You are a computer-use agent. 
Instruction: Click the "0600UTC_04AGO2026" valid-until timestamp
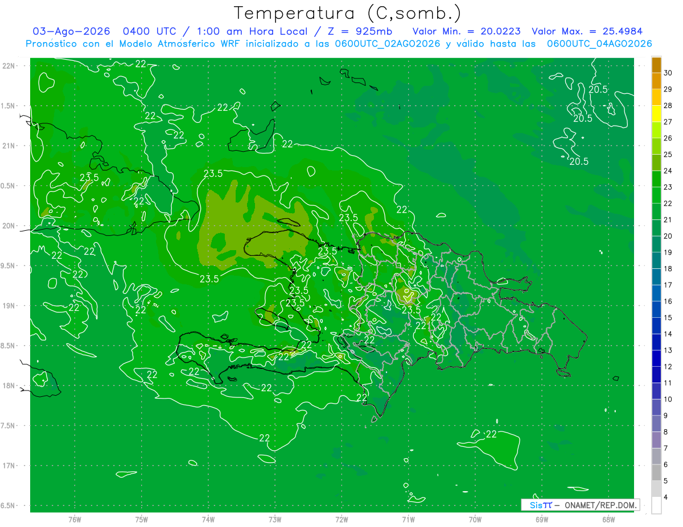tap(599, 44)
